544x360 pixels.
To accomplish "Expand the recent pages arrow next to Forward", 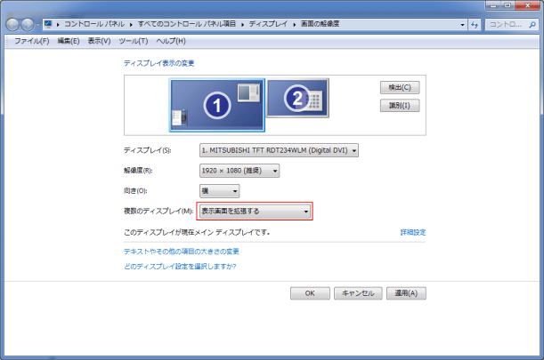I will (x=37, y=25).
